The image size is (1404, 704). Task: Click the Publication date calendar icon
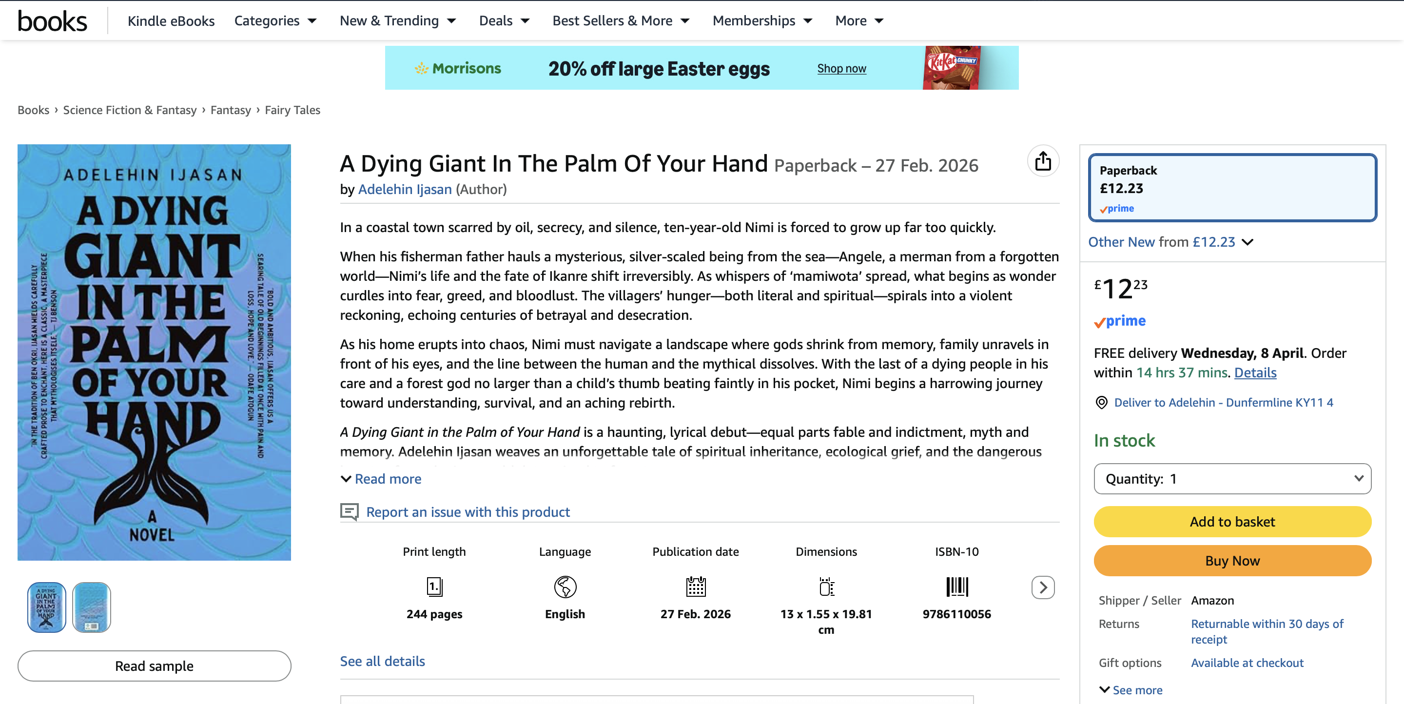coord(696,587)
